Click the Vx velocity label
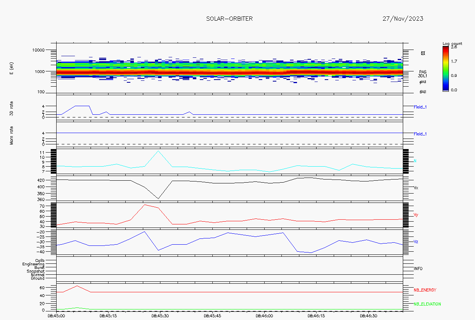 coord(416,188)
